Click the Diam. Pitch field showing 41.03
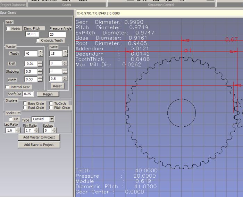Image resolution: width=243 pixels, height=197 pixels. 32,34
